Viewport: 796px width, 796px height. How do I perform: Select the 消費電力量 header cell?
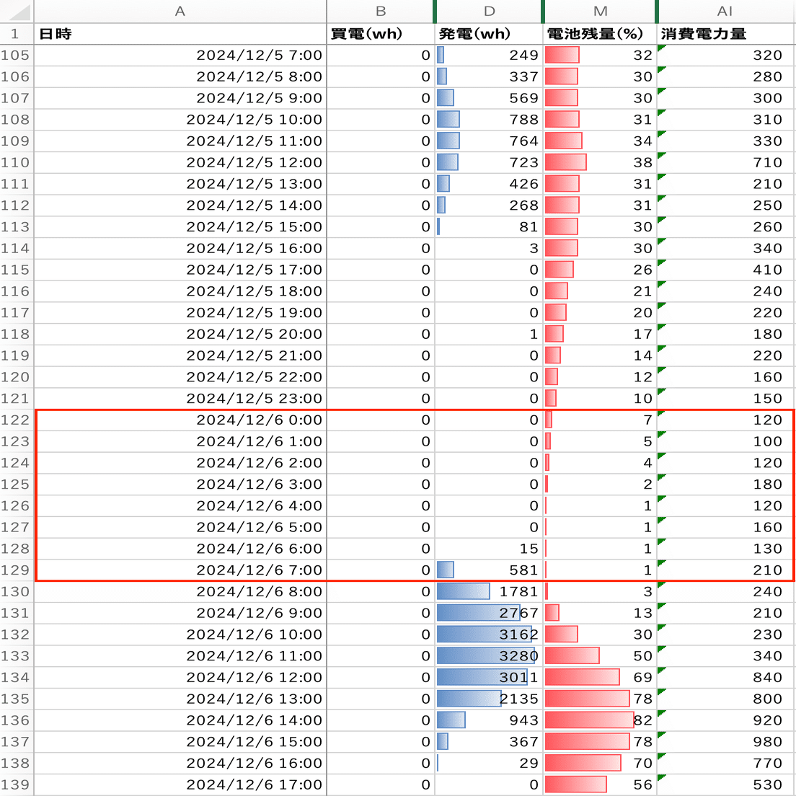click(726, 34)
